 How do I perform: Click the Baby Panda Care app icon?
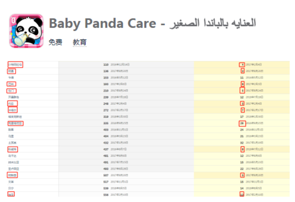pyautogui.click(x=26, y=31)
